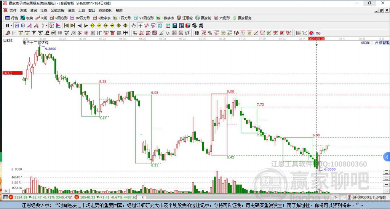Open the calculator icon

click(174, 25)
